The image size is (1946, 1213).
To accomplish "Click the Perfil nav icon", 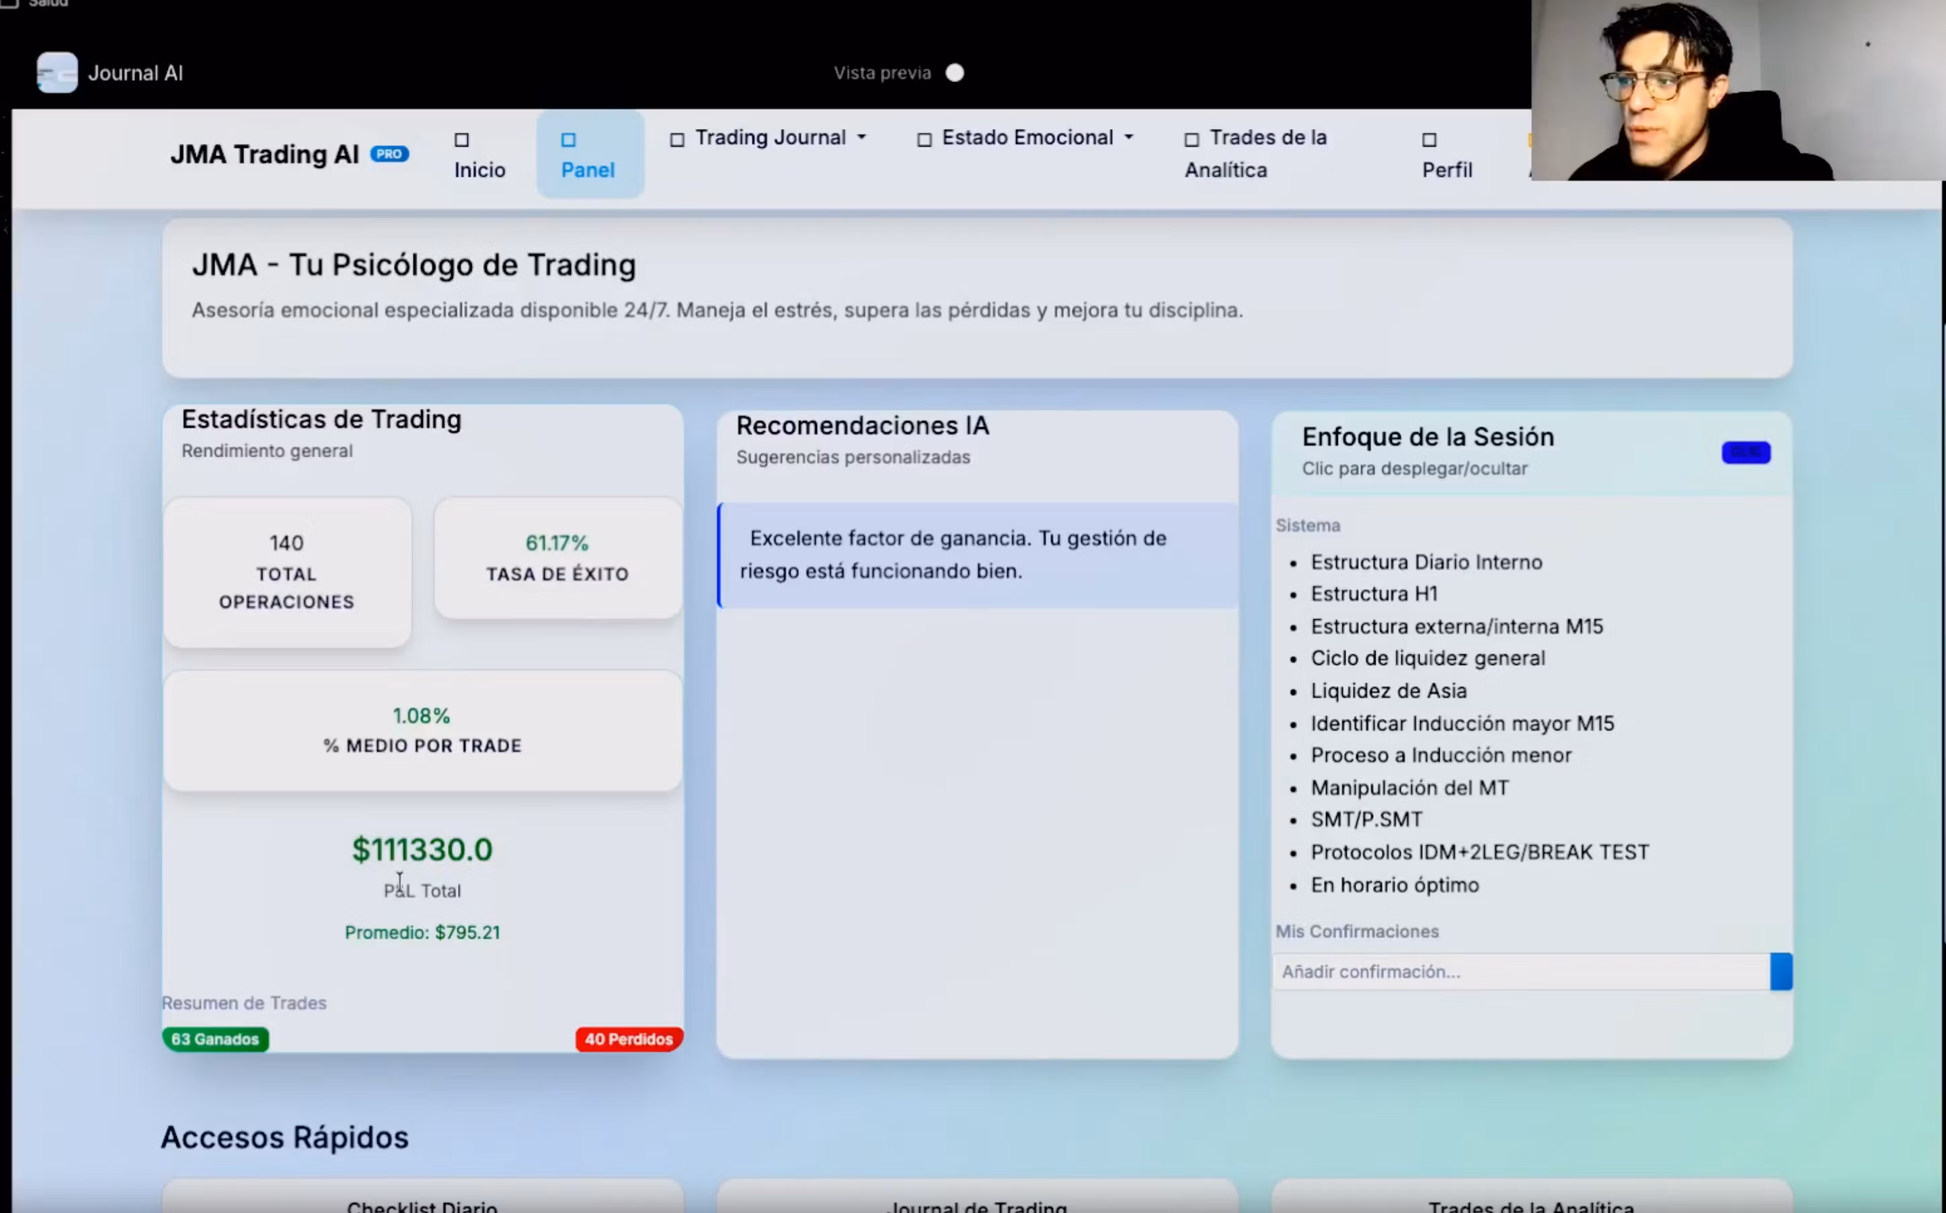I will click(1429, 141).
